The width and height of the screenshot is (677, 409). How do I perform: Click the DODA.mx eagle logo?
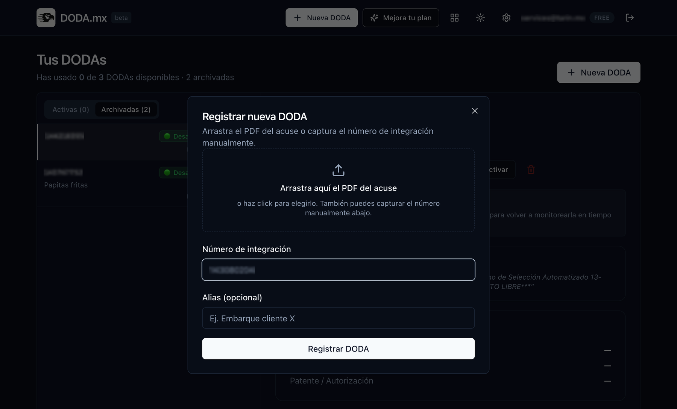[46, 18]
